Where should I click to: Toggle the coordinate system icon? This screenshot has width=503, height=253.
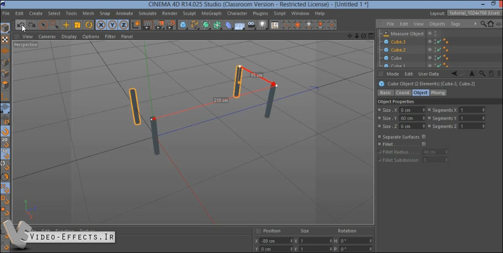[x=136, y=25]
